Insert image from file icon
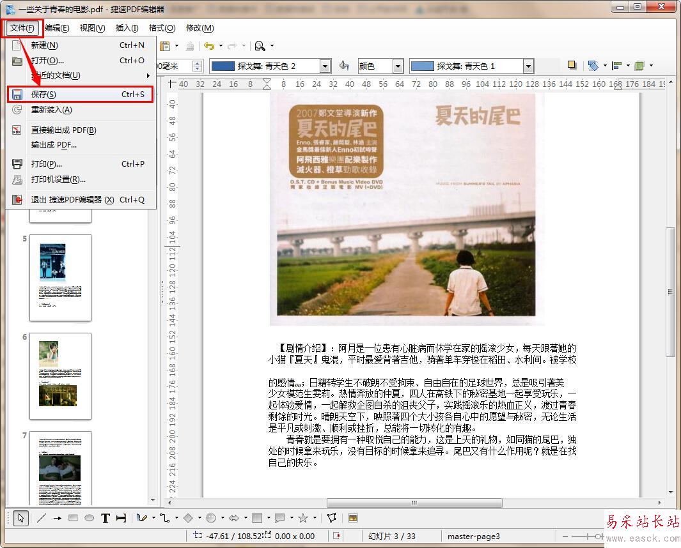Screen dimensions: 681x548 point(353,518)
